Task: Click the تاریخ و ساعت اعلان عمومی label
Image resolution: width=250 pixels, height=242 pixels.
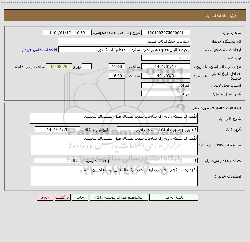Action: pos(117,33)
